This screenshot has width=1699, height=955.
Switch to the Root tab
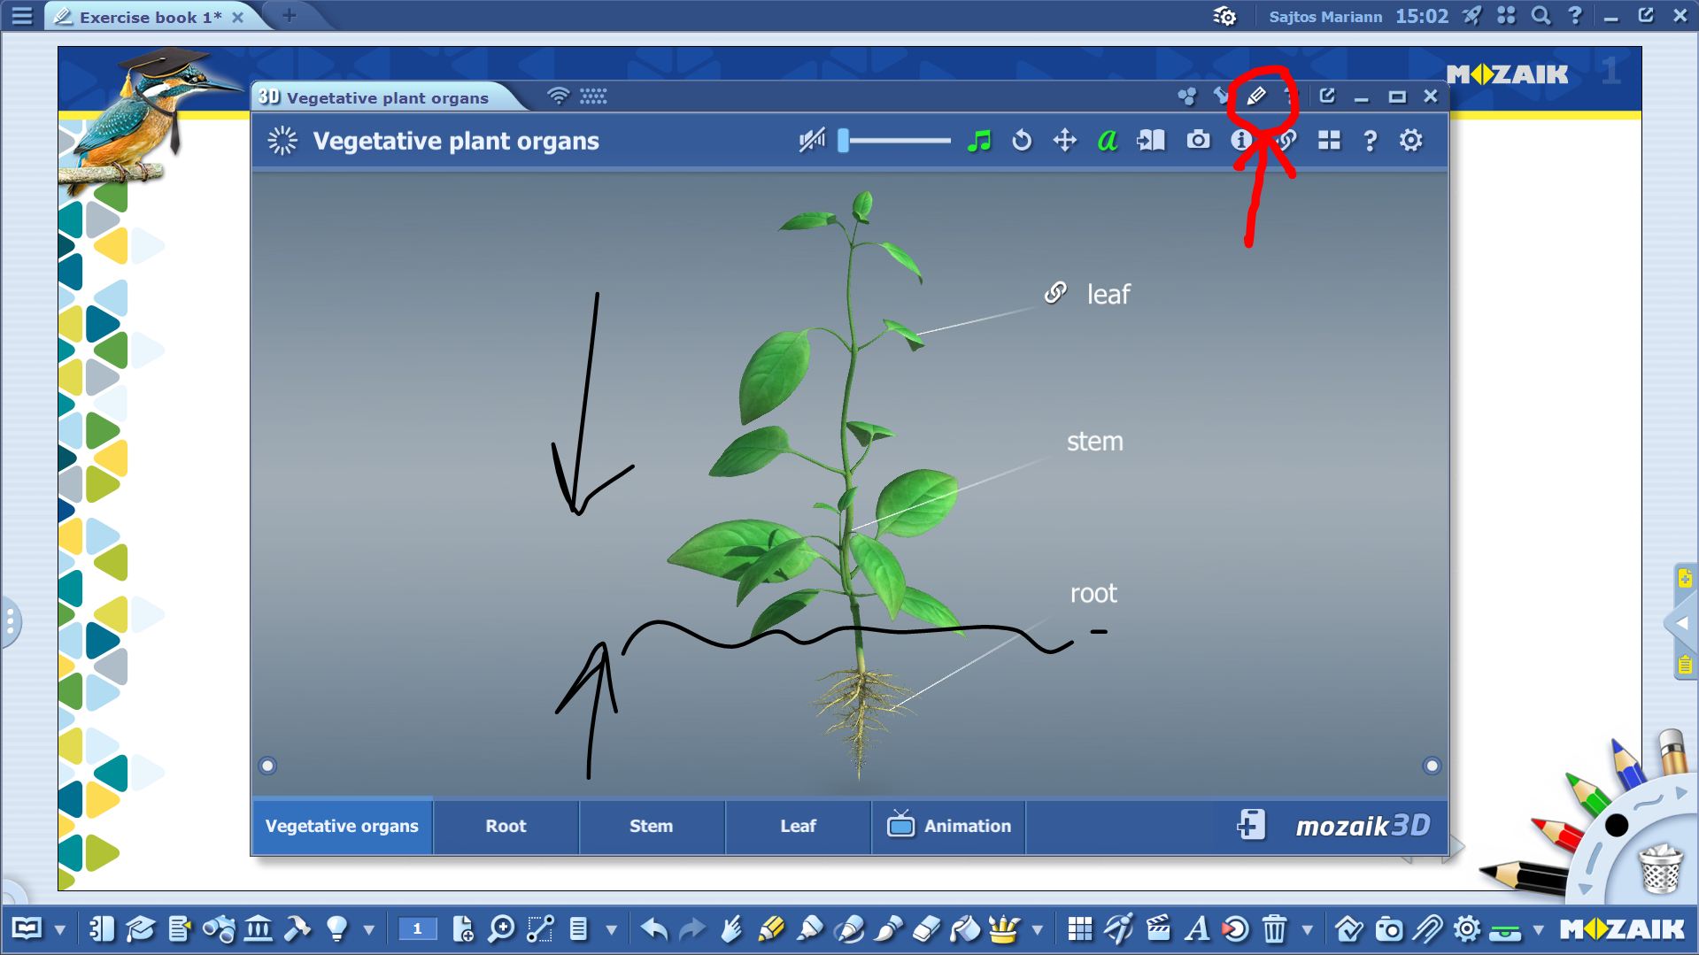click(506, 826)
